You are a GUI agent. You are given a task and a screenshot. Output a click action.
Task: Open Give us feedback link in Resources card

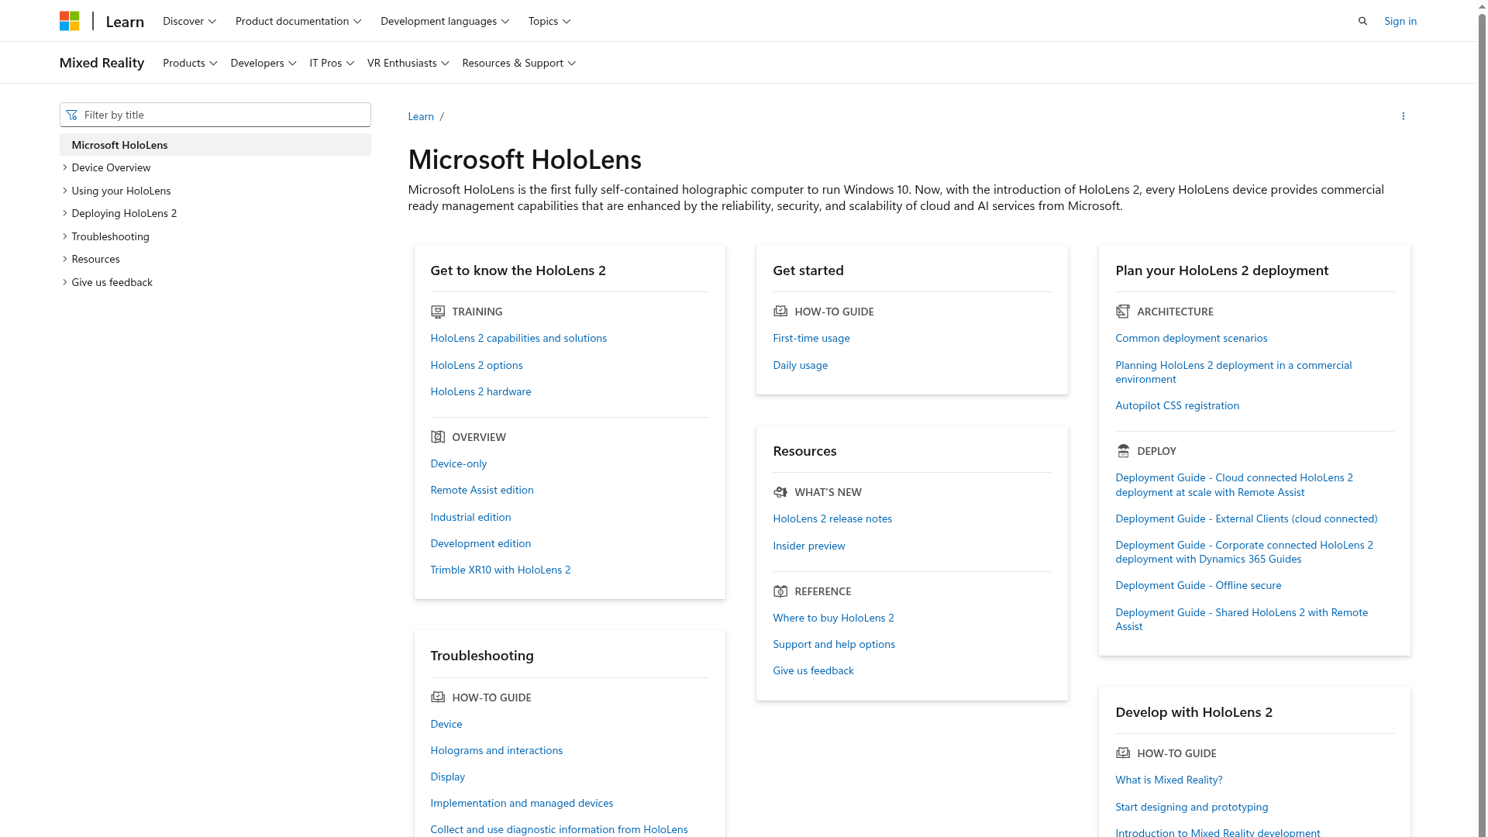coord(813,670)
